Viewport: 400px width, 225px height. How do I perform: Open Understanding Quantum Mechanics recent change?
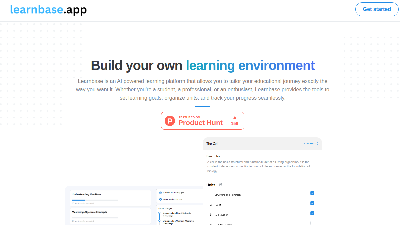coord(178,221)
